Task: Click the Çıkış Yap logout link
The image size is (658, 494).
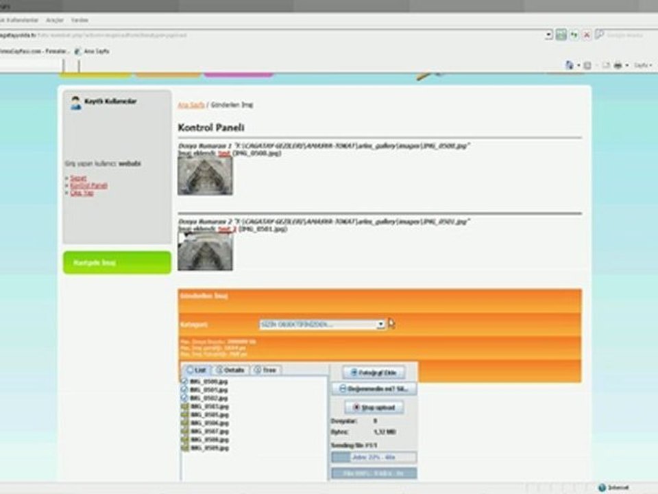Action: click(x=82, y=193)
